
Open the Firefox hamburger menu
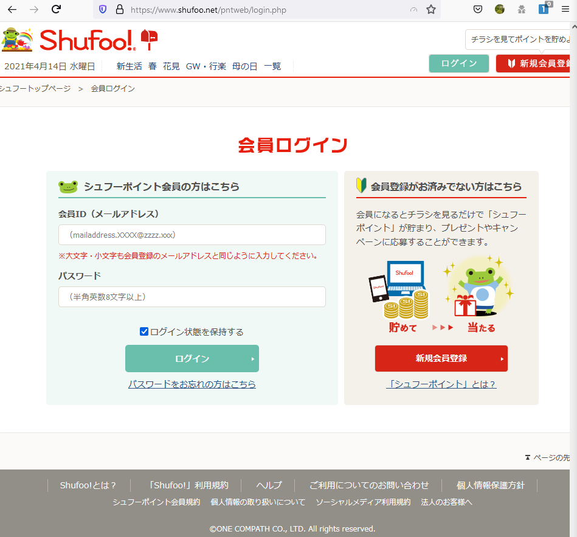(x=565, y=9)
